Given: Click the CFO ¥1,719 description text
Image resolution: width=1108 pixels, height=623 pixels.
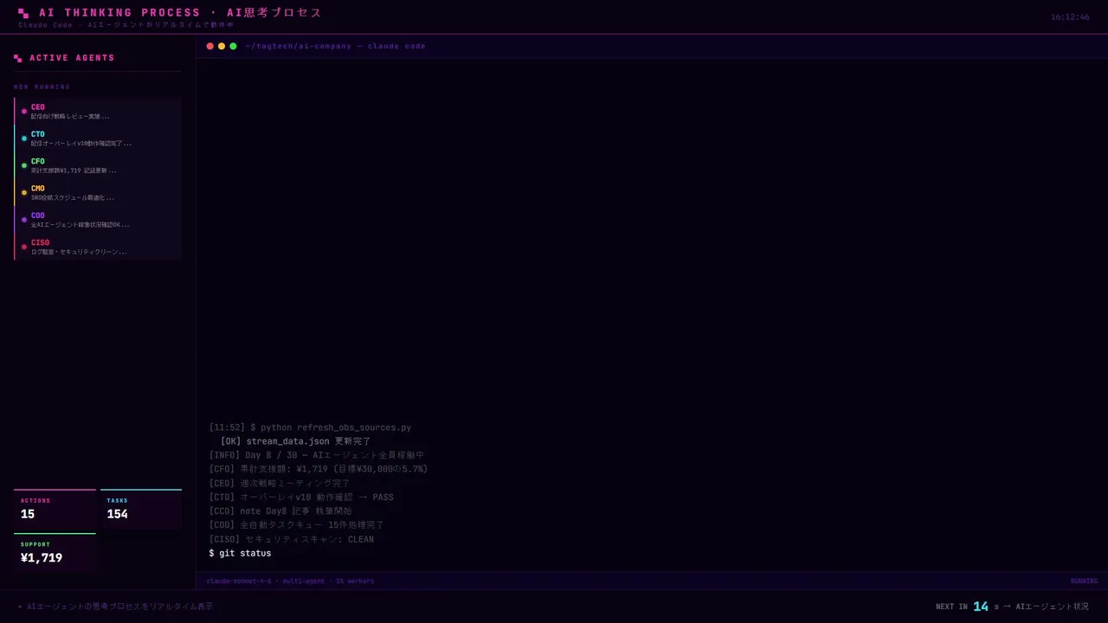Looking at the screenshot, I should tap(74, 170).
